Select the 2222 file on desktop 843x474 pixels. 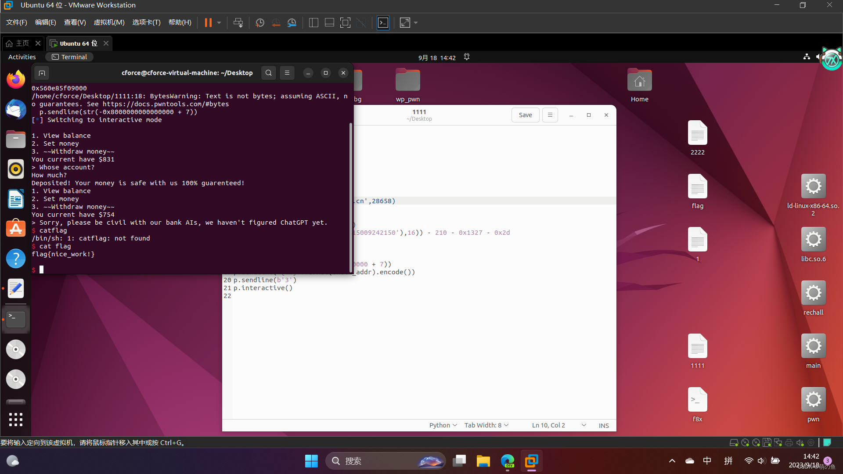click(697, 138)
